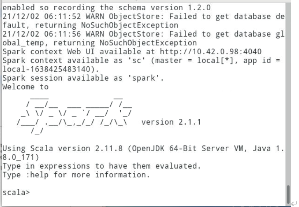Click the app id 'local-1638425483140'
This screenshot has width=299, height=207.
(47, 69)
